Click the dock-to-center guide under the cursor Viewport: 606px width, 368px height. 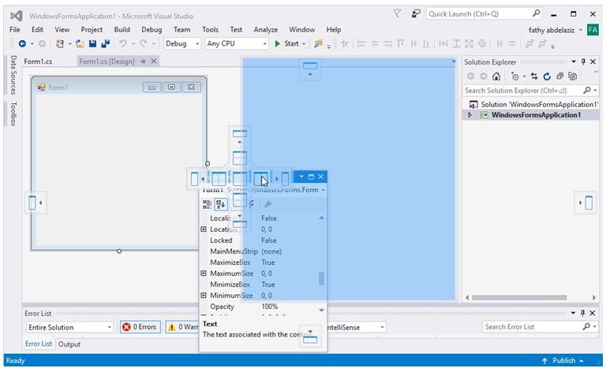[260, 179]
